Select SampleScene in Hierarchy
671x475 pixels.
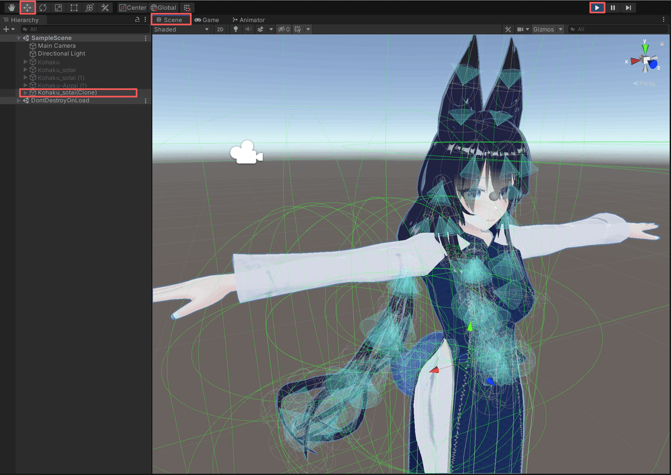coord(51,38)
